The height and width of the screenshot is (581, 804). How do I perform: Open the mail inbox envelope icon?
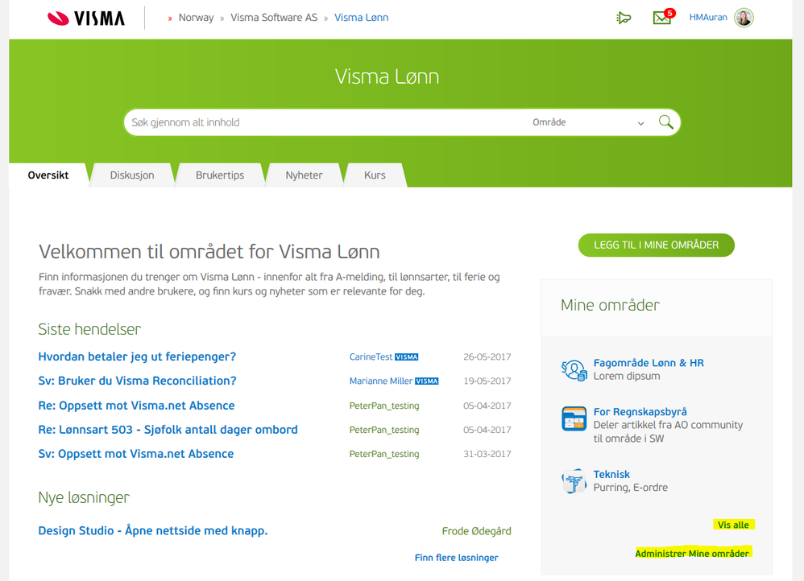[x=662, y=18]
